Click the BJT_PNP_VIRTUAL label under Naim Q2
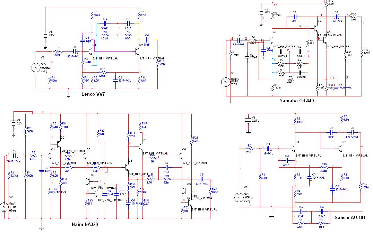The image size is (373, 235). (x=73, y=151)
